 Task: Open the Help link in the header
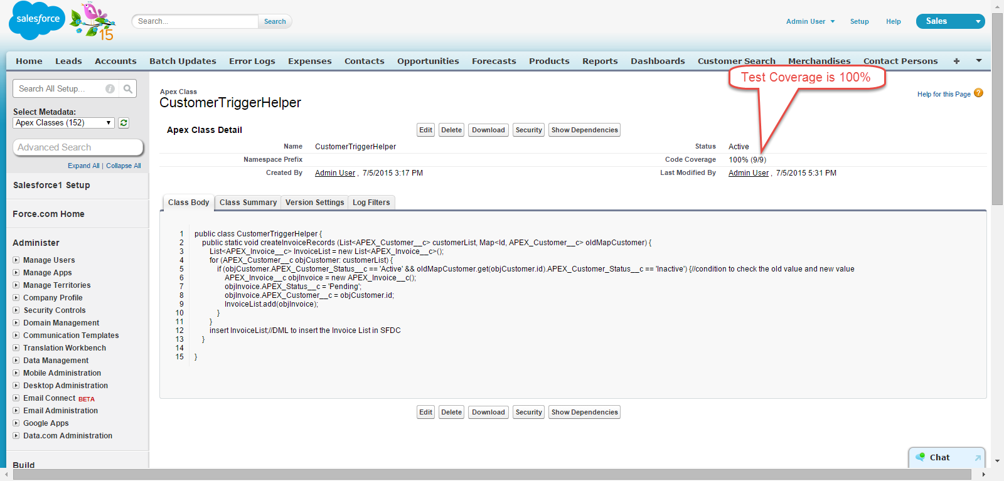[x=894, y=21]
